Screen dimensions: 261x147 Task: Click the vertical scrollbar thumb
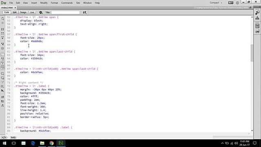coord(252,53)
